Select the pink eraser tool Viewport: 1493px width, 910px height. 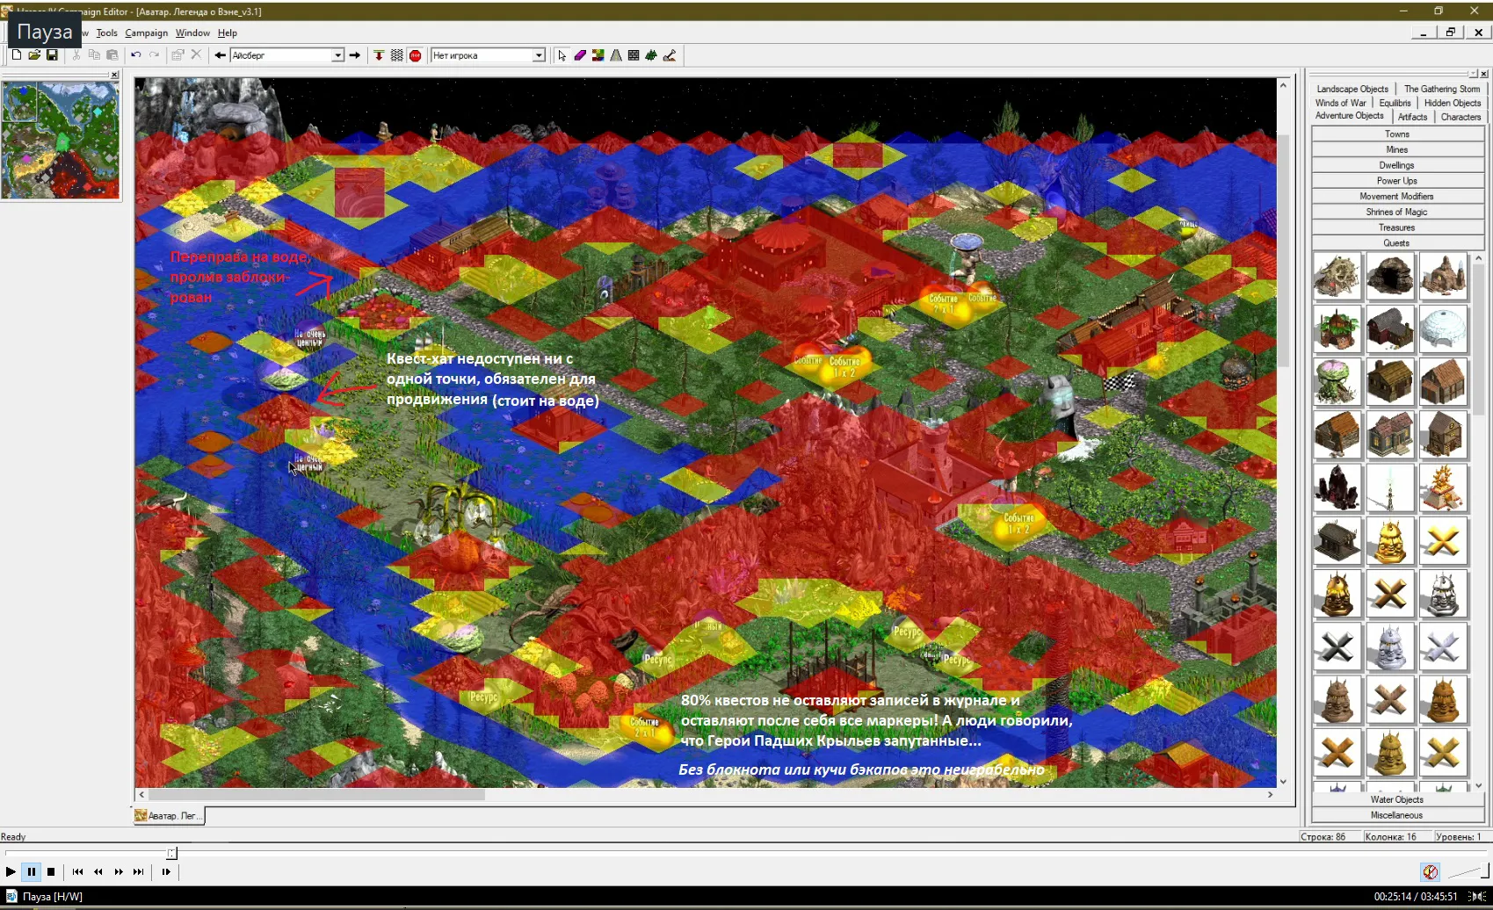(580, 55)
